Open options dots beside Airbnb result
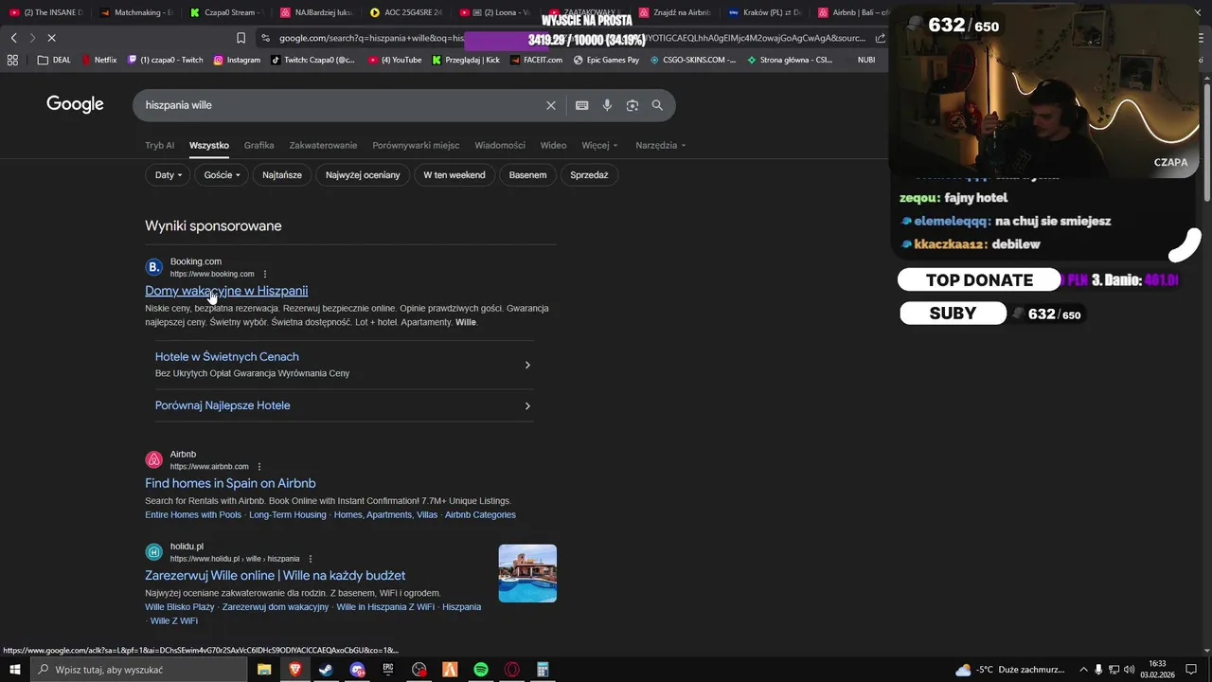 259,466
